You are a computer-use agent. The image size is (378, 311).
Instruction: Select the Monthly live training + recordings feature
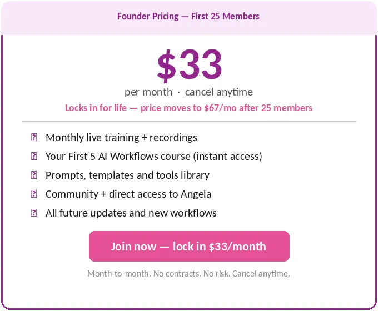click(121, 137)
